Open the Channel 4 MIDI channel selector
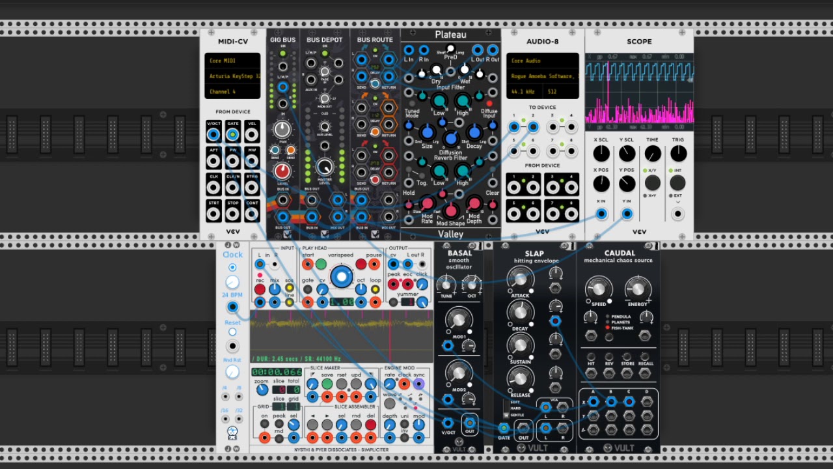Screen dimensions: 833x469 point(232,92)
